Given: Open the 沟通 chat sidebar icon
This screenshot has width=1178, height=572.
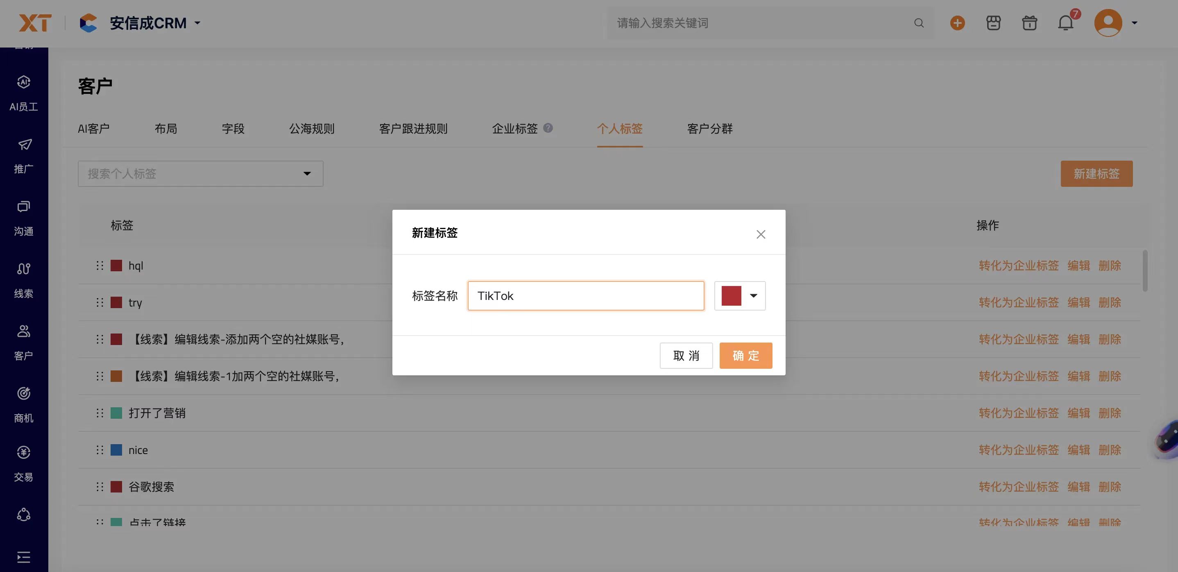Looking at the screenshot, I should [x=24, y=207].
